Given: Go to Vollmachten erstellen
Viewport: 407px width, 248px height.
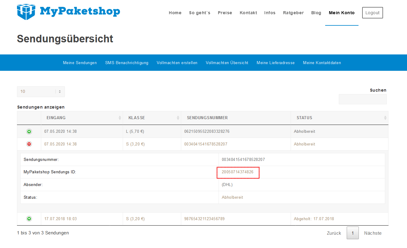Looking at the screenshot, I should 177,63.
